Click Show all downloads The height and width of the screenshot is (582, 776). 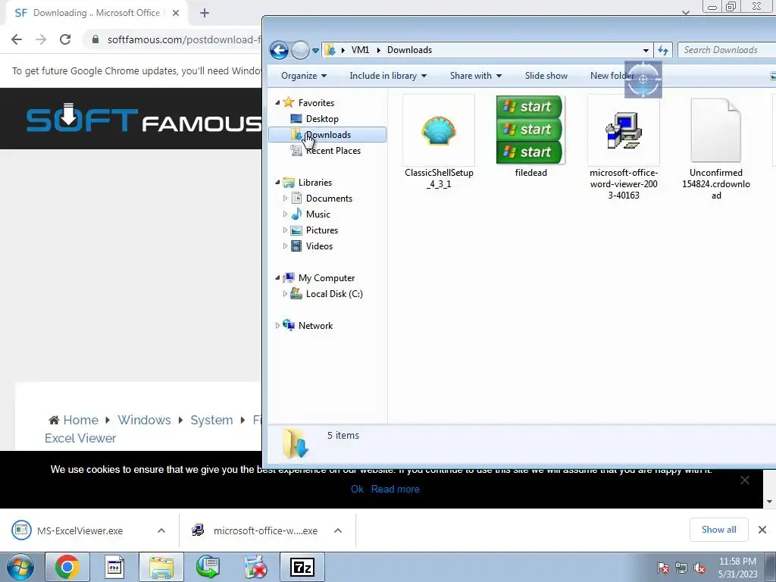(x=718, y=530)
